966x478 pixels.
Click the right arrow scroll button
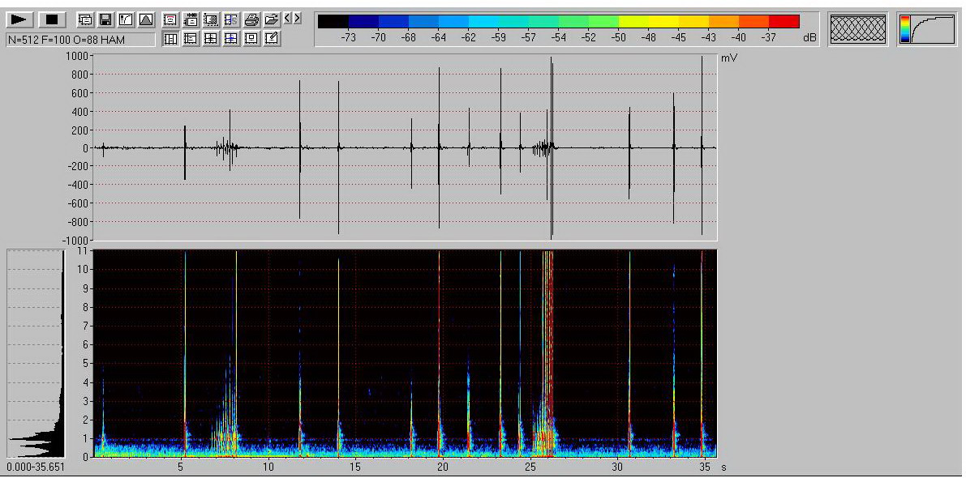click(x=298, y=18)
